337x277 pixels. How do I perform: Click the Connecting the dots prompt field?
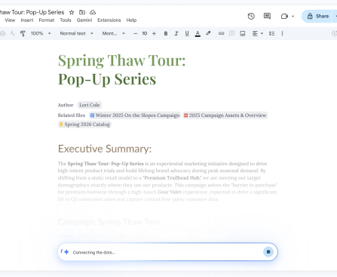click(167, 252)
